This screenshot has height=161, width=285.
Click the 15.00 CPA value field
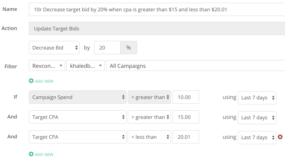[186, 117]
